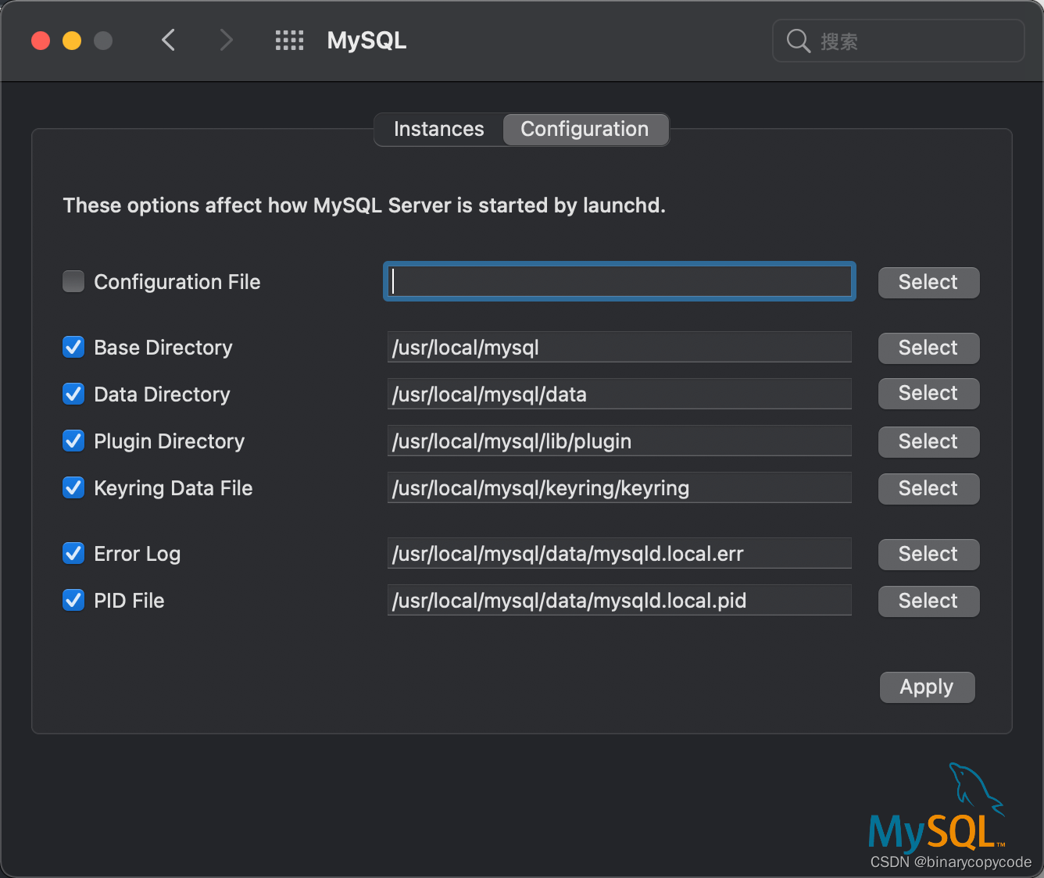Viewport: 1044px width, 878px height.
Task: Uncheck the Error Log checkbox
Action: (73, 553)
